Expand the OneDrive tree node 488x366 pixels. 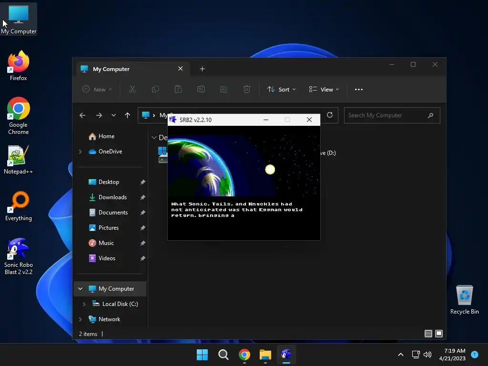pos(80,152)
